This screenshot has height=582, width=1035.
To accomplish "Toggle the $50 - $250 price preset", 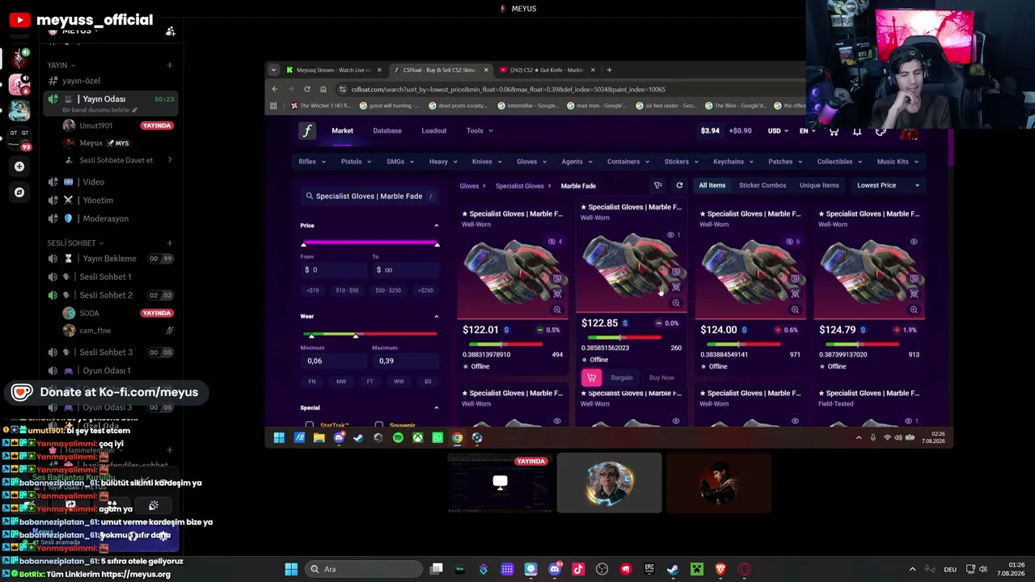I will pyautogui.click(x=388, y=290).
